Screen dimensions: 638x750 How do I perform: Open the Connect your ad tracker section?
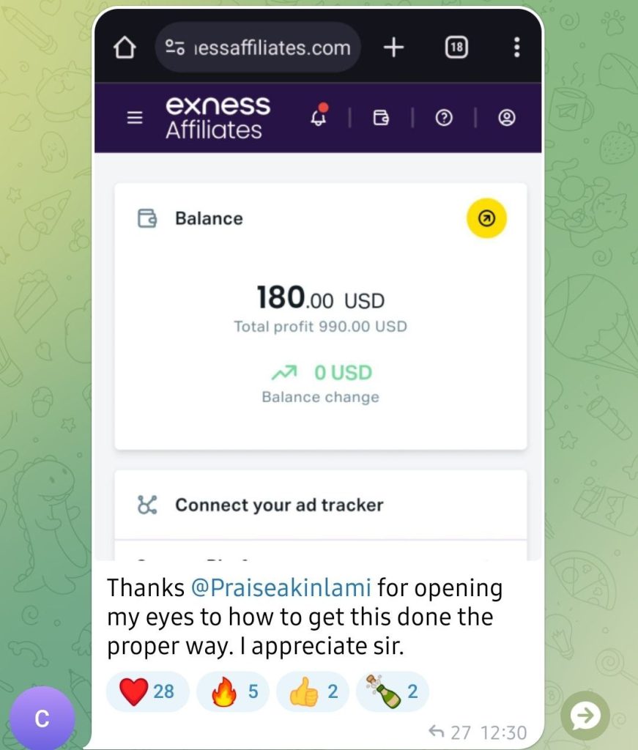tap(320, 505)
